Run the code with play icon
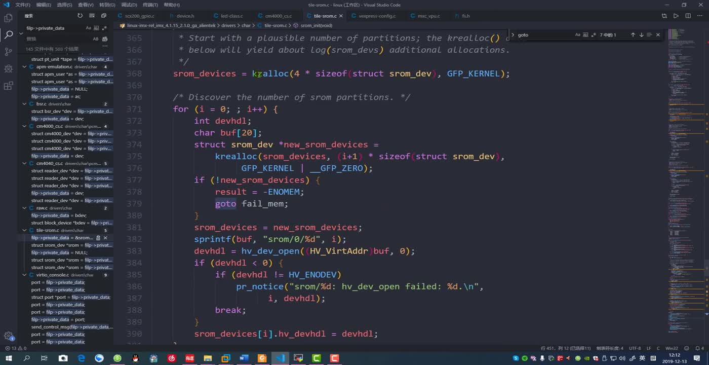709x365 pixels. click(676, 16)
